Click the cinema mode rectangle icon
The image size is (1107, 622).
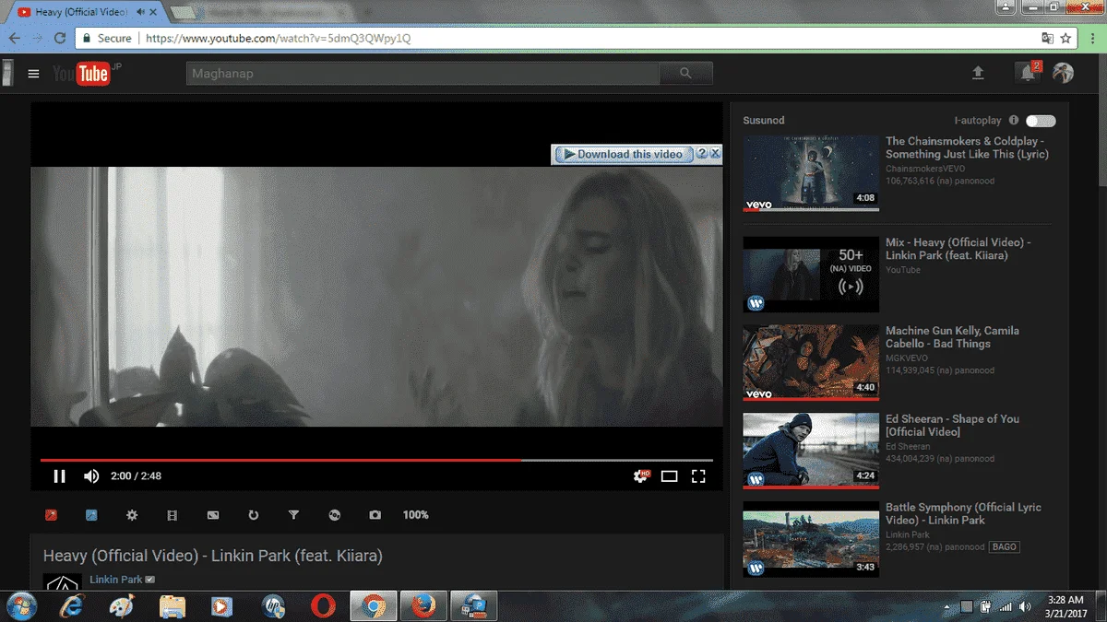pyautogui.click(x=213, y=515)
